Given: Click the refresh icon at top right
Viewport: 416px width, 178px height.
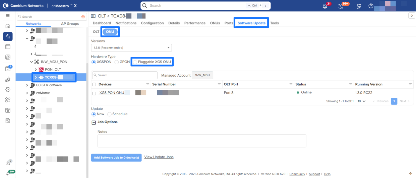Looking at the screenshot, I should click(412, 16).
